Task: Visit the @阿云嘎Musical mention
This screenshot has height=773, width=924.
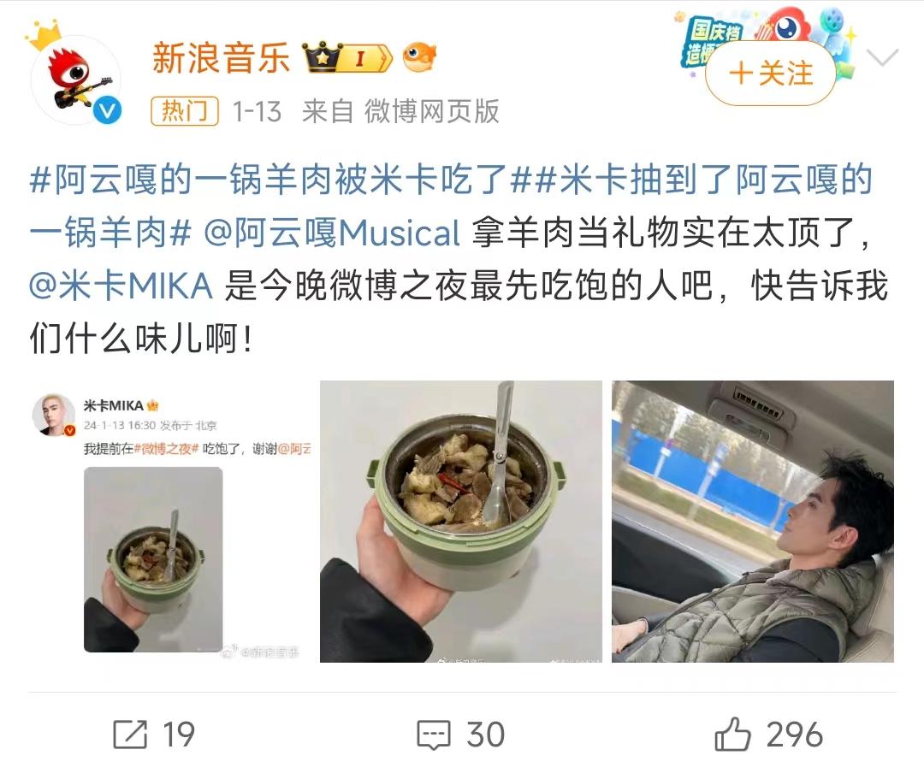Action: [x=332, y=233]
